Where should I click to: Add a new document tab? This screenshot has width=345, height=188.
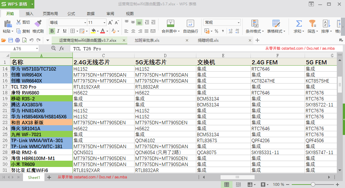pos(257,40)
